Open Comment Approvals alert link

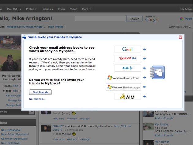coord(14,139)
